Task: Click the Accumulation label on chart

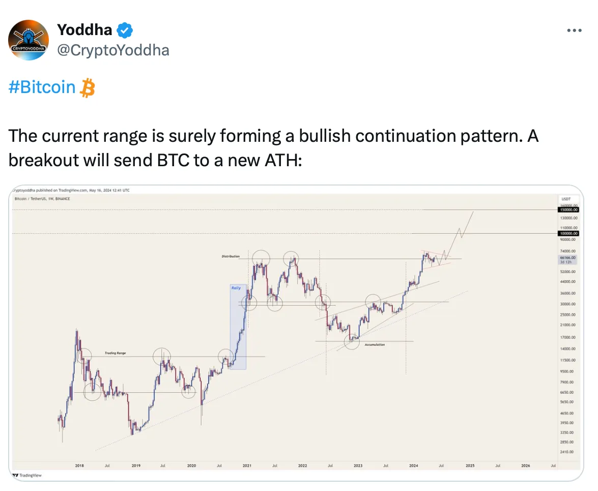Action: click(375, 345)
